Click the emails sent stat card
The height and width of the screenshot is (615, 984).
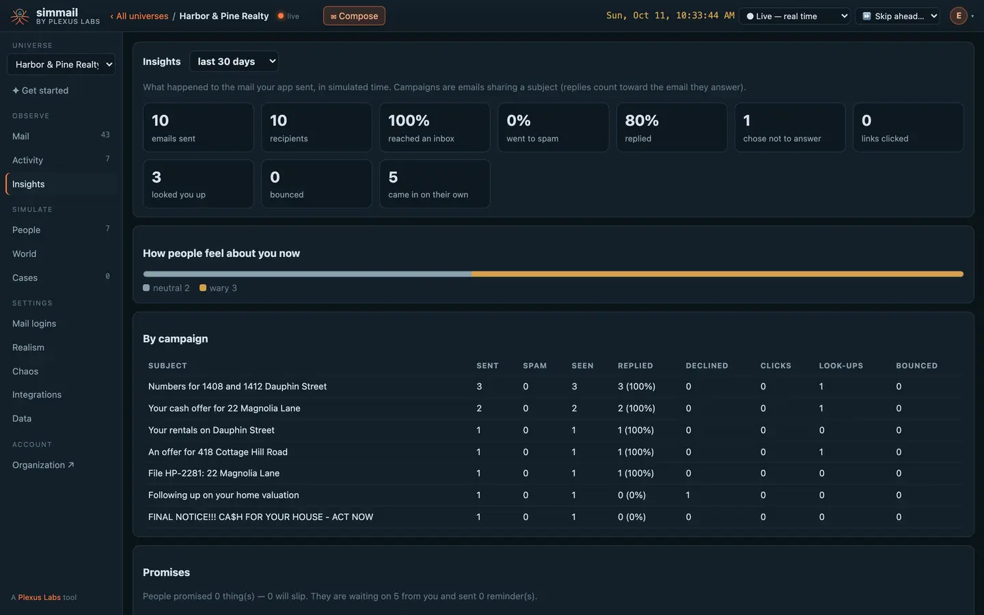point(198,127)
